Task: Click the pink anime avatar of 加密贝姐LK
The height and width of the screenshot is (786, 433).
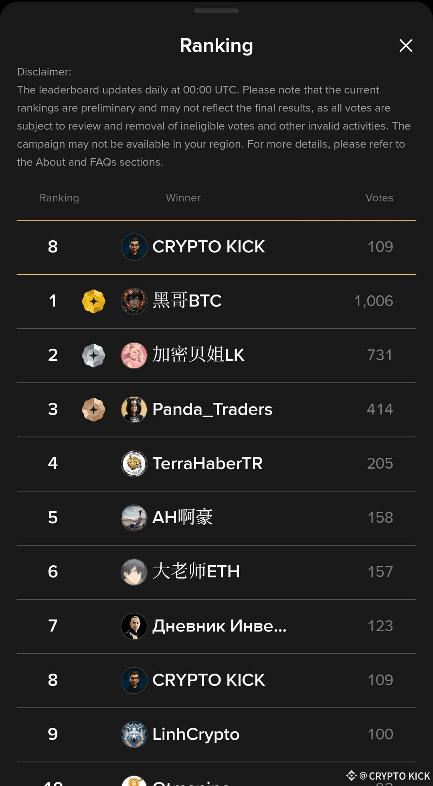Action: 134,355
